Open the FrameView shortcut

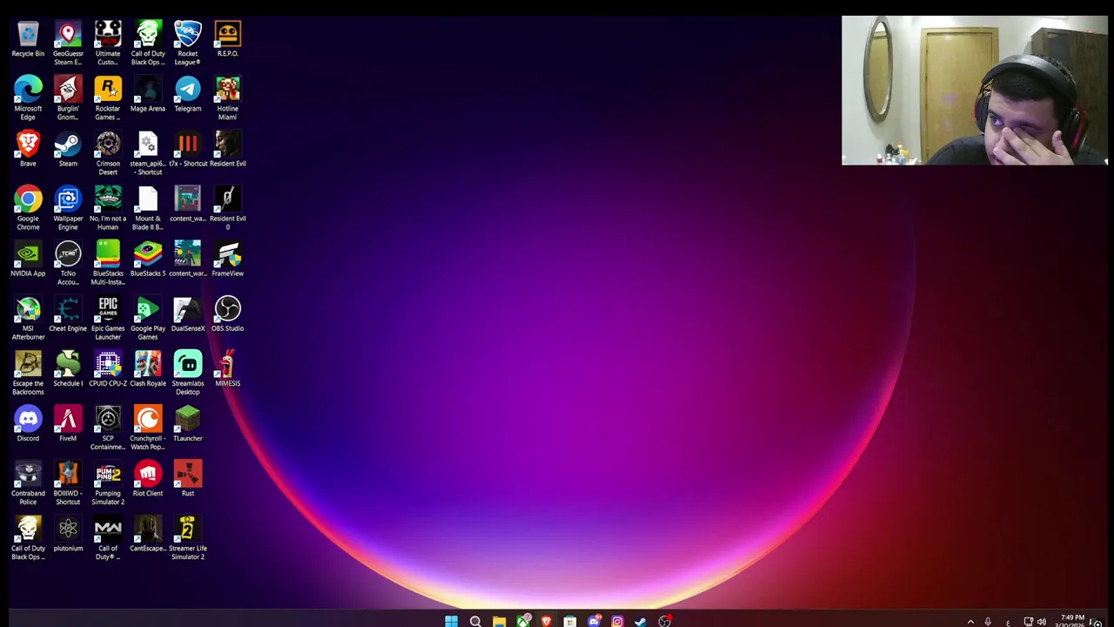coord(228,260)
